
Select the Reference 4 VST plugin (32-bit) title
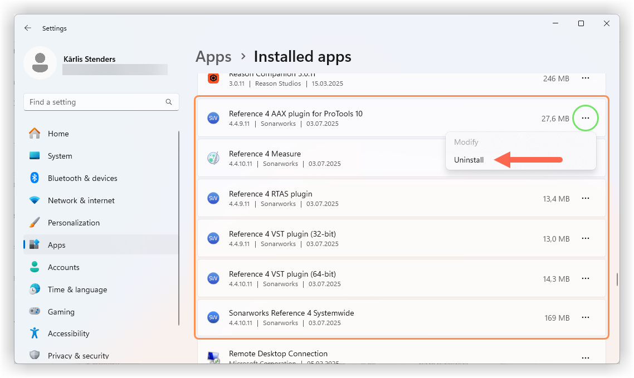point(282,234)
